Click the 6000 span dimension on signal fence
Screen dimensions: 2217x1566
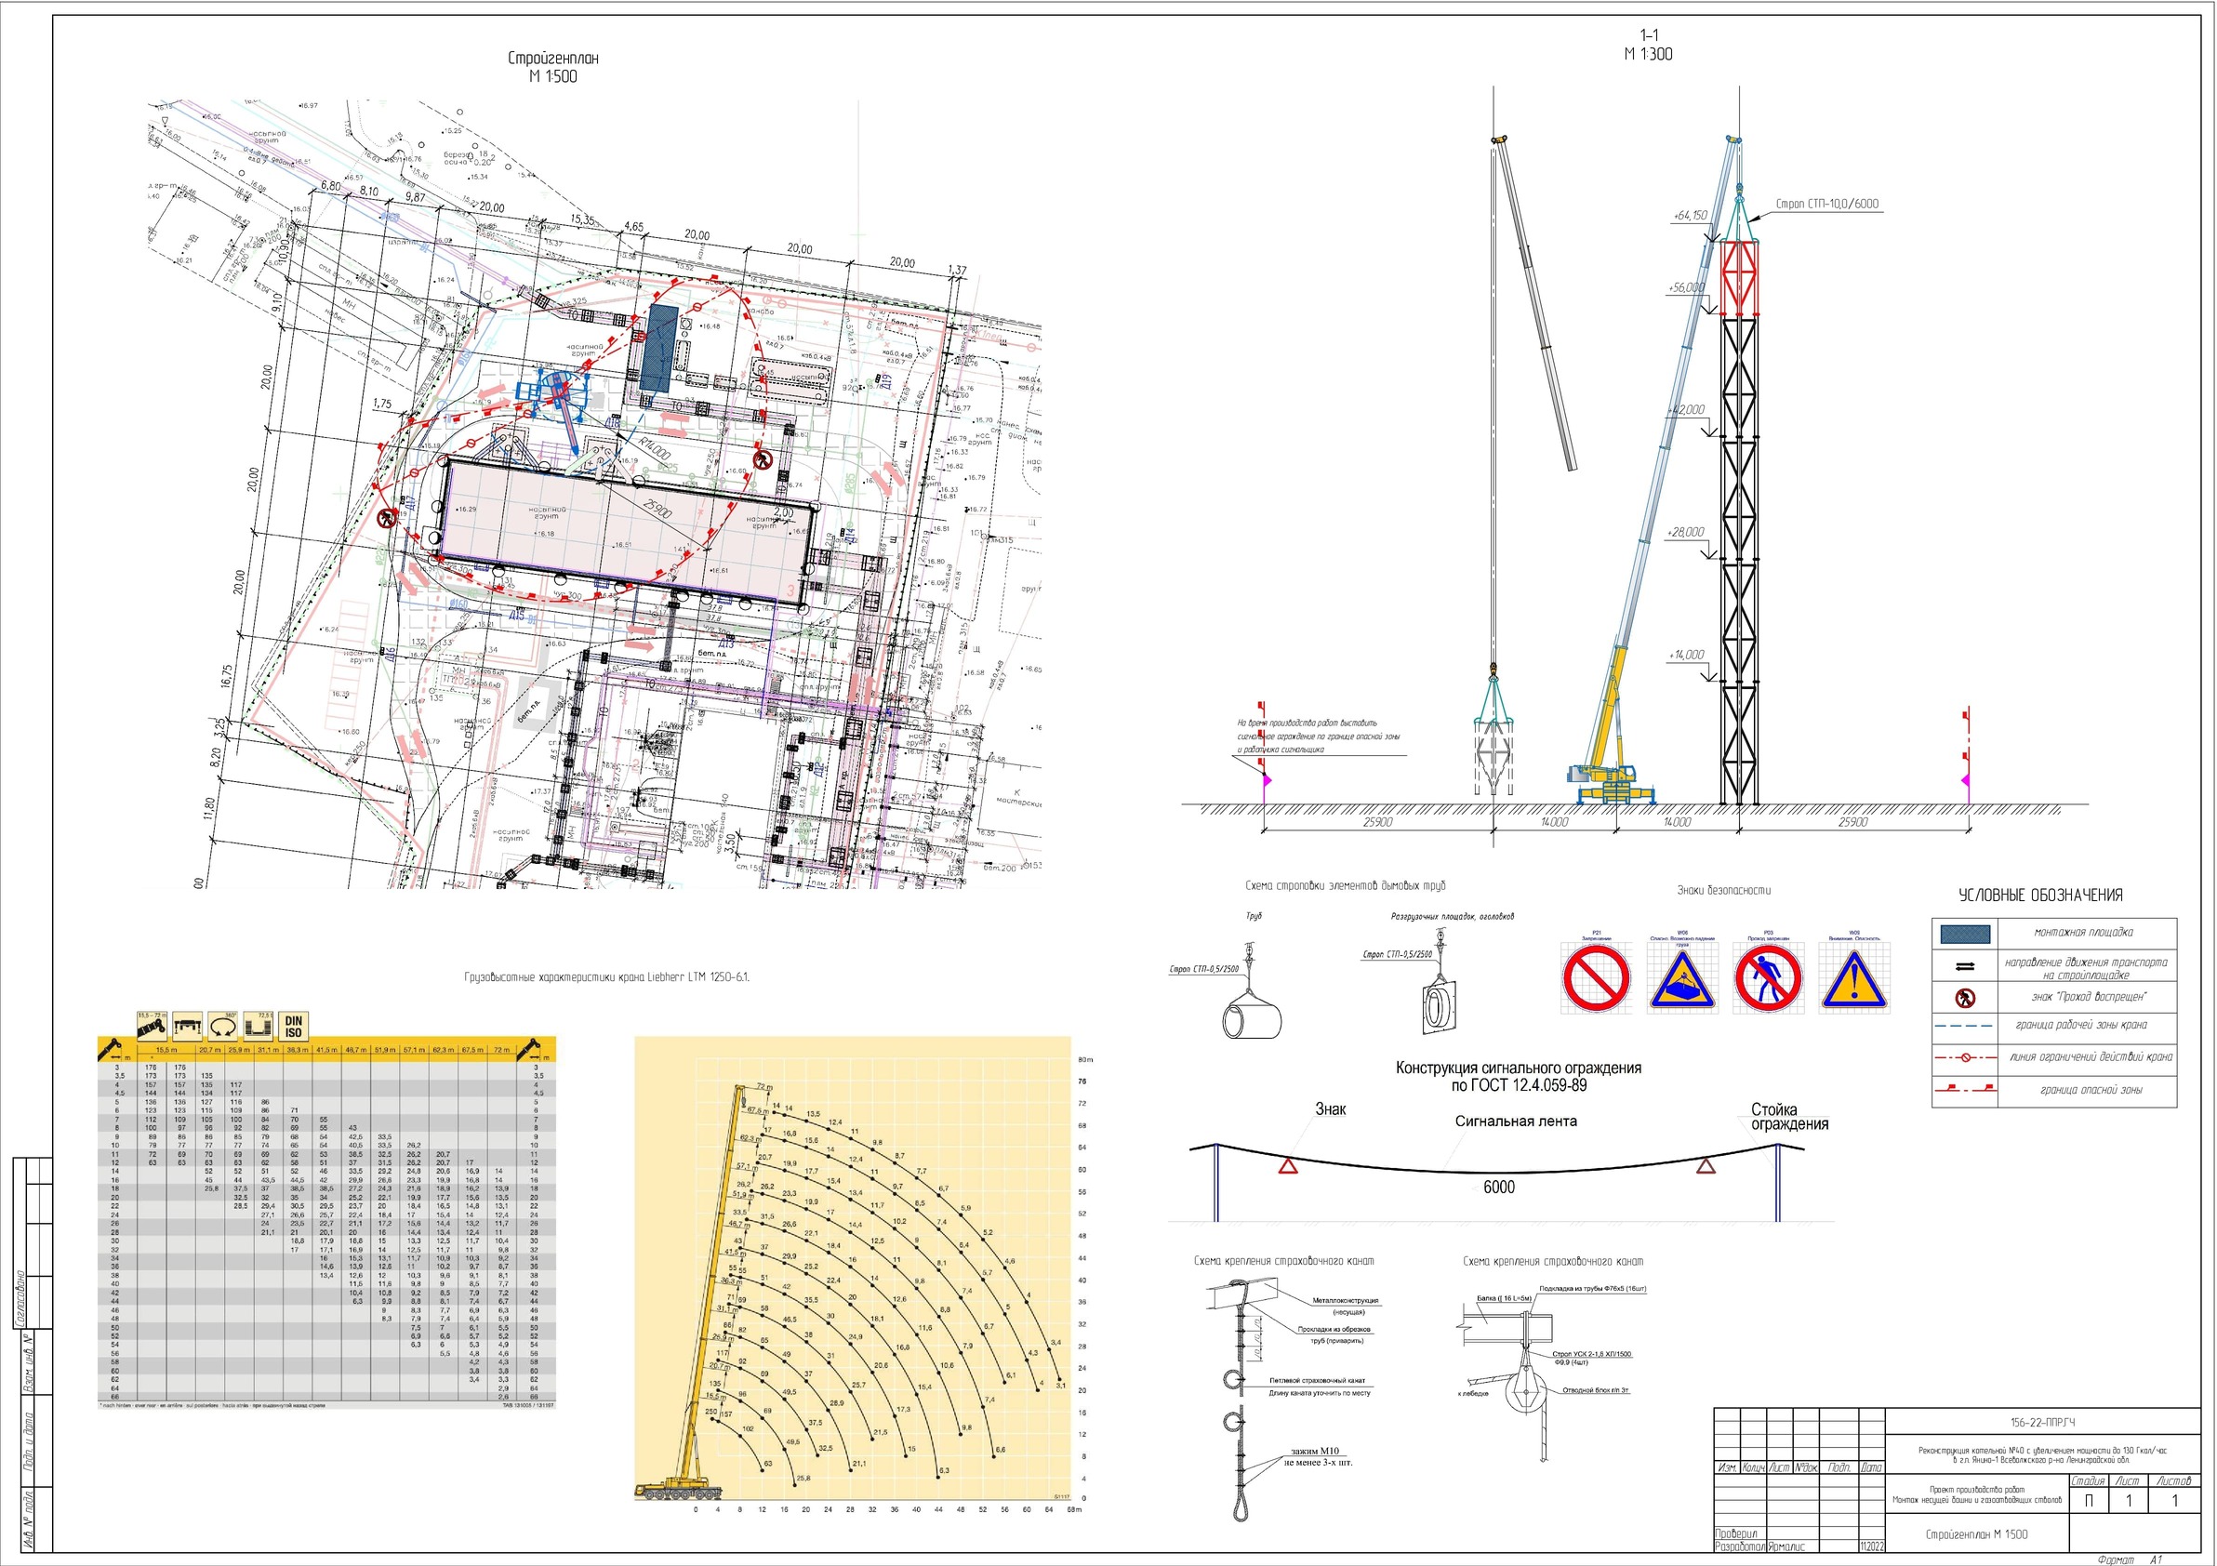pyautogui.click(x=1498, y=1188)
